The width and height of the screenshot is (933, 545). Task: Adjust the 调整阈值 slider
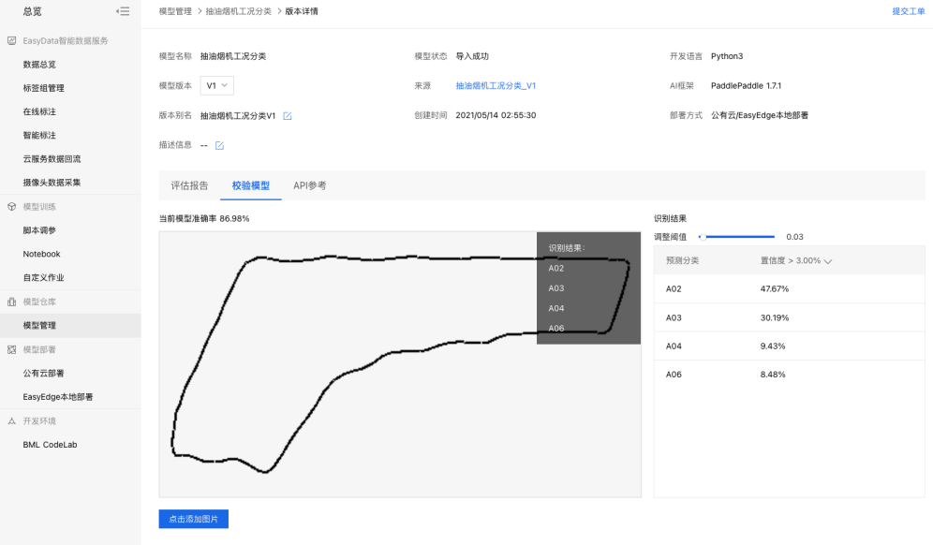pyautogui.click(x=736, y=237)
